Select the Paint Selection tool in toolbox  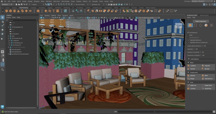click(2, 26)
